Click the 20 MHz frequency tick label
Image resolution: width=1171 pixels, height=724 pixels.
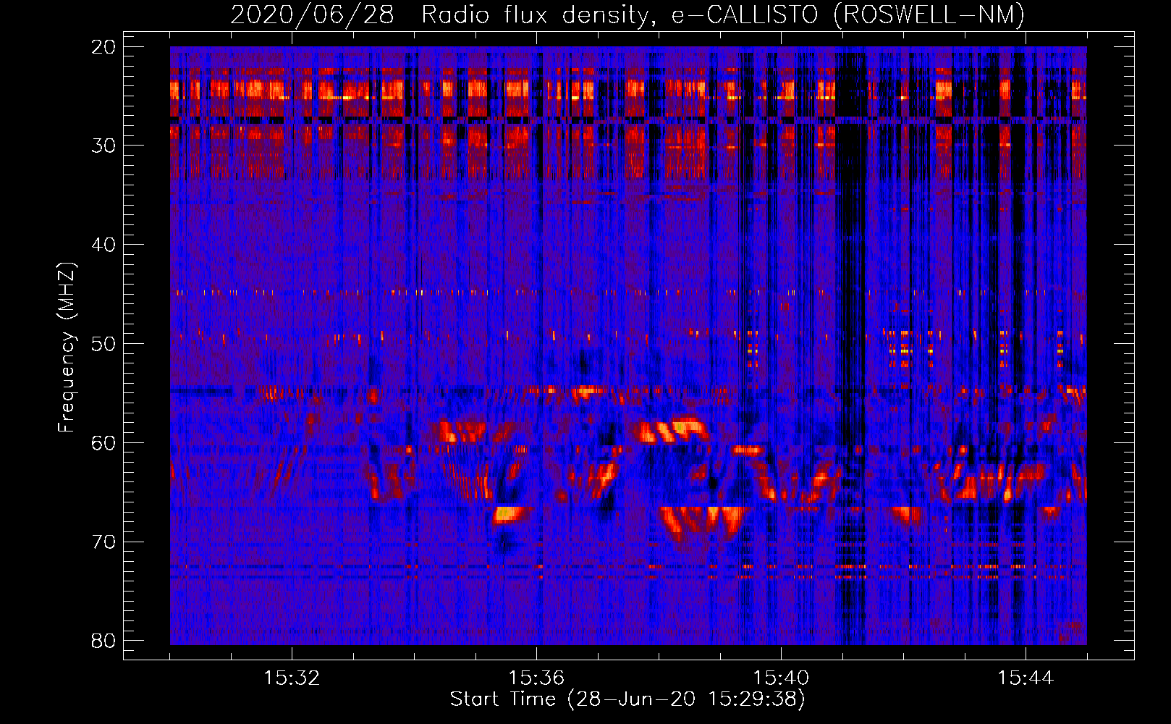pyautogui.click(x=103, y=47)
